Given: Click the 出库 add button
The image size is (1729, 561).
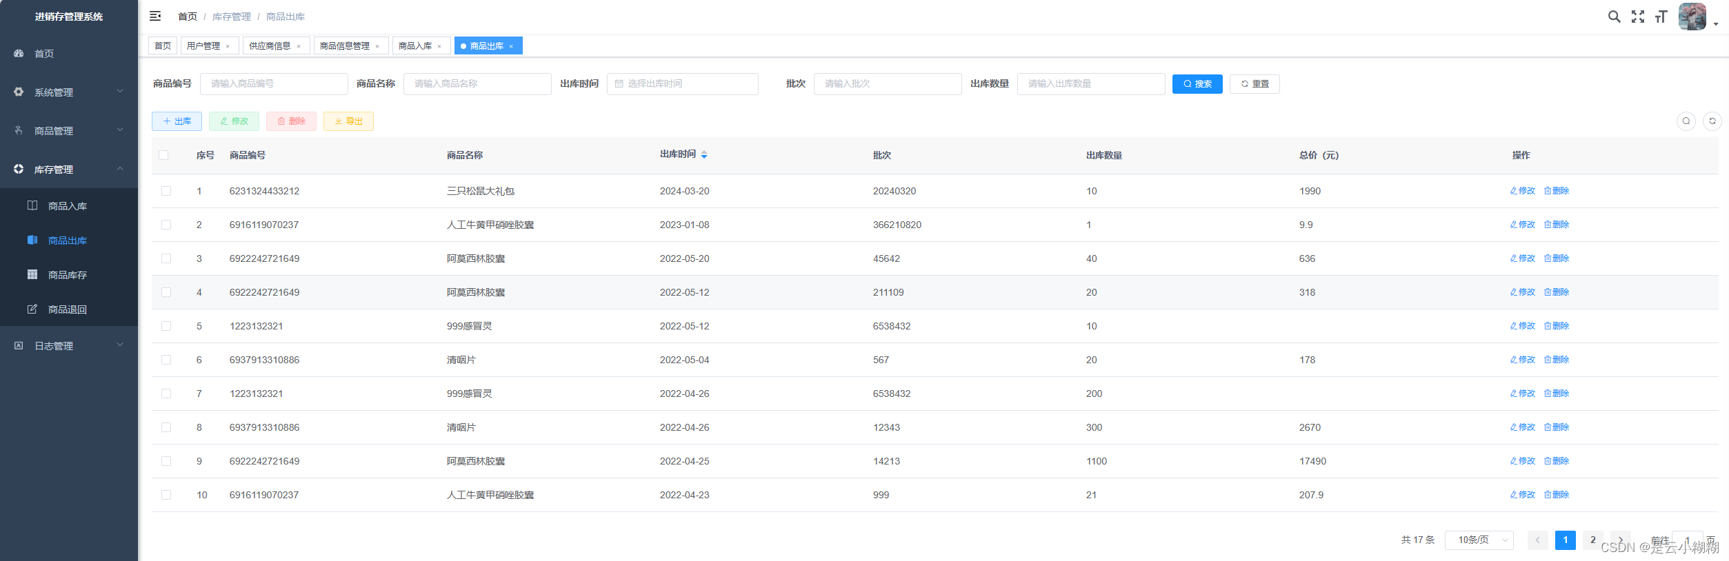Looking at the screenshot, I should (x=177, y=121).
